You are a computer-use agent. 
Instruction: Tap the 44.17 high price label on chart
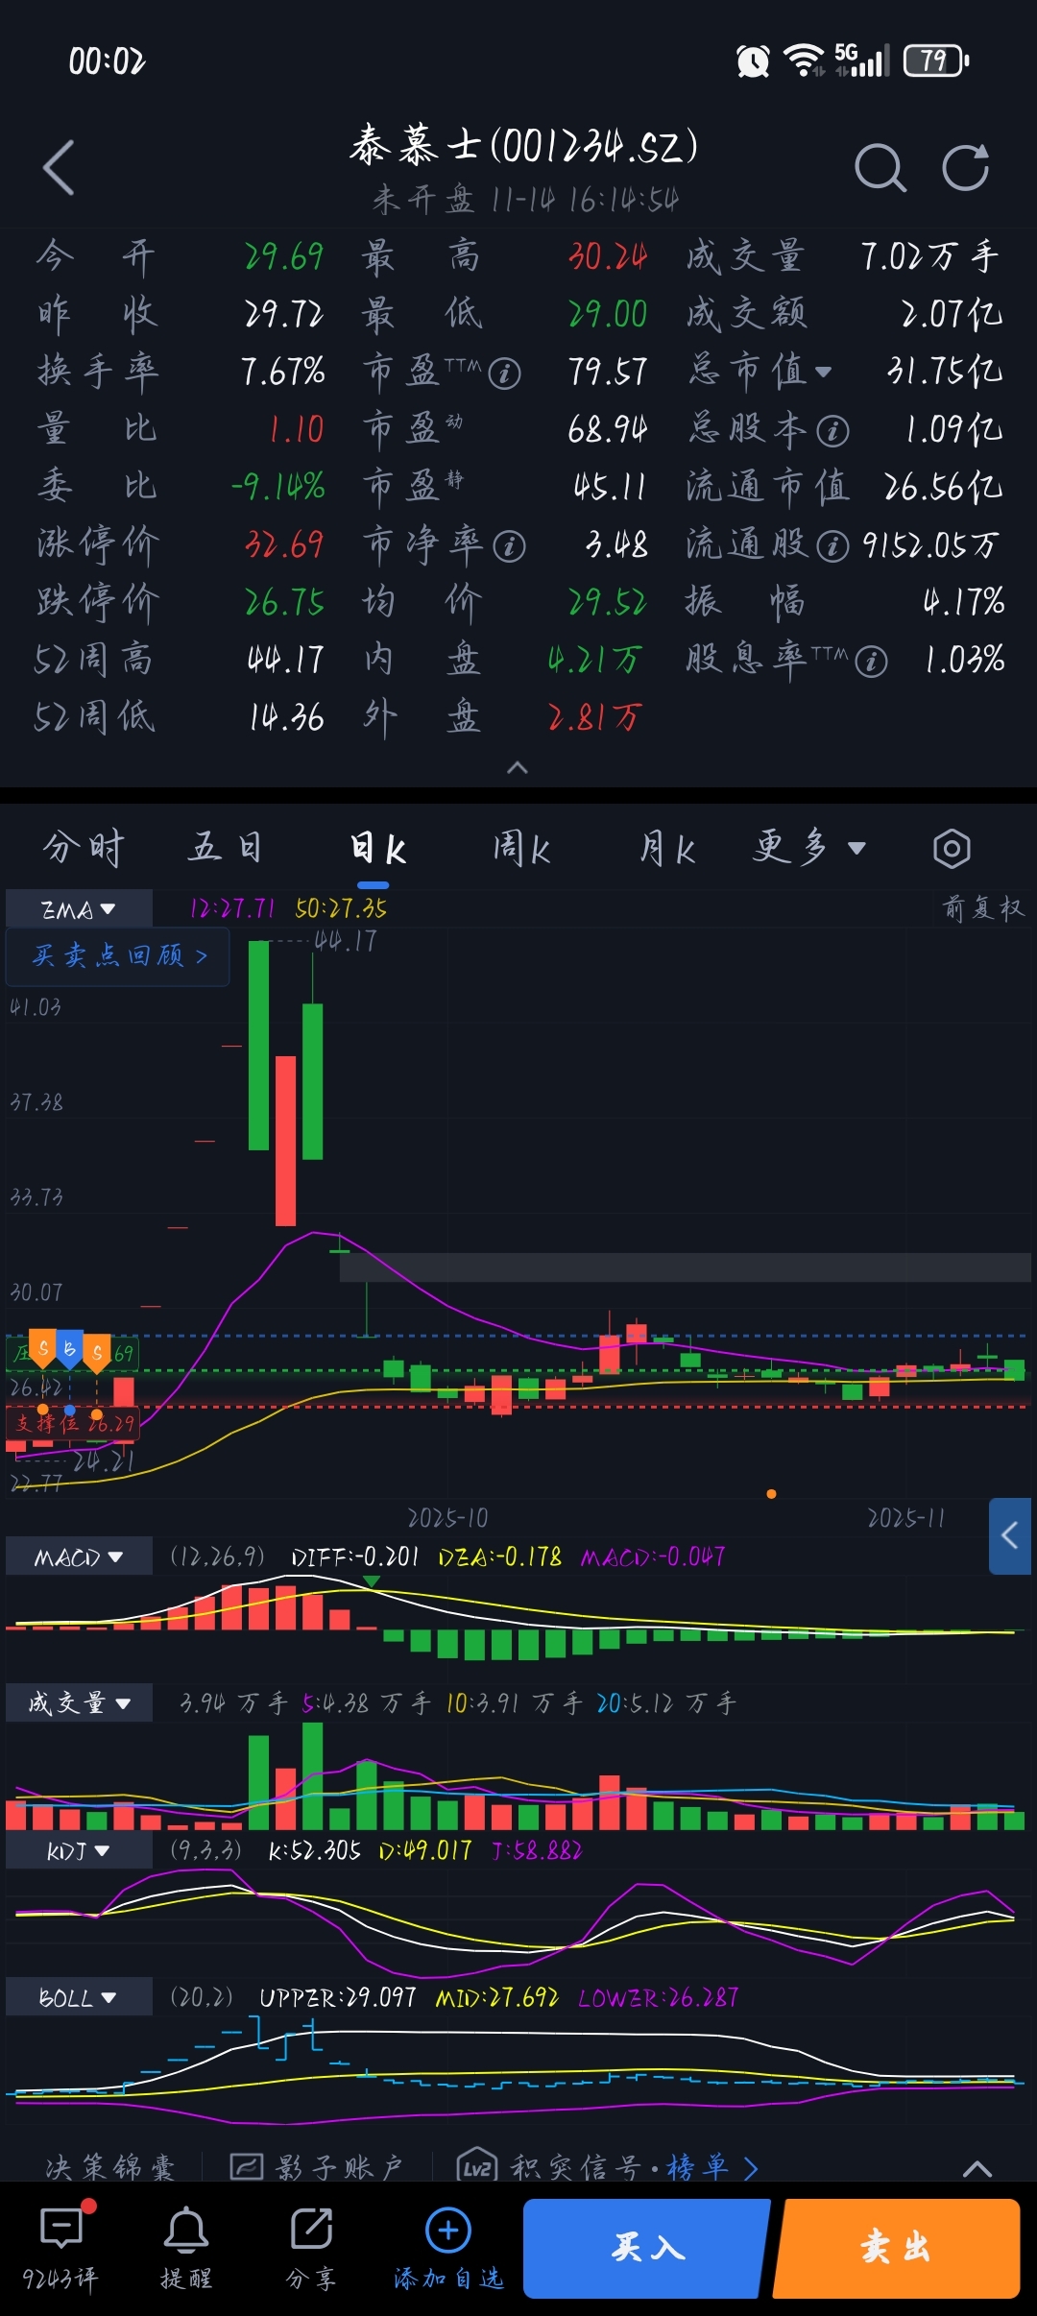[x=346, y=941]
